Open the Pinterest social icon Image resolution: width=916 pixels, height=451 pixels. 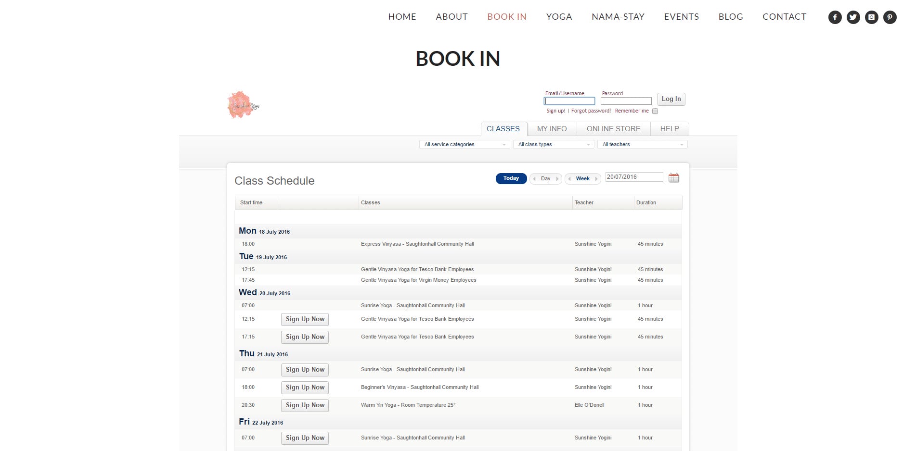pyautogui.click(x=890, y=17)
